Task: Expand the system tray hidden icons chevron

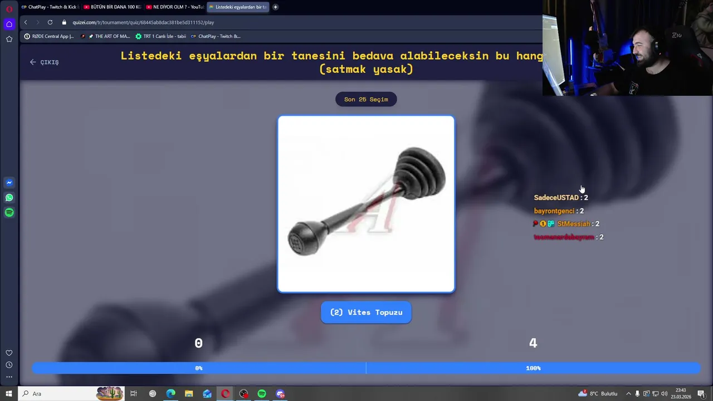Action: [628, 394]
